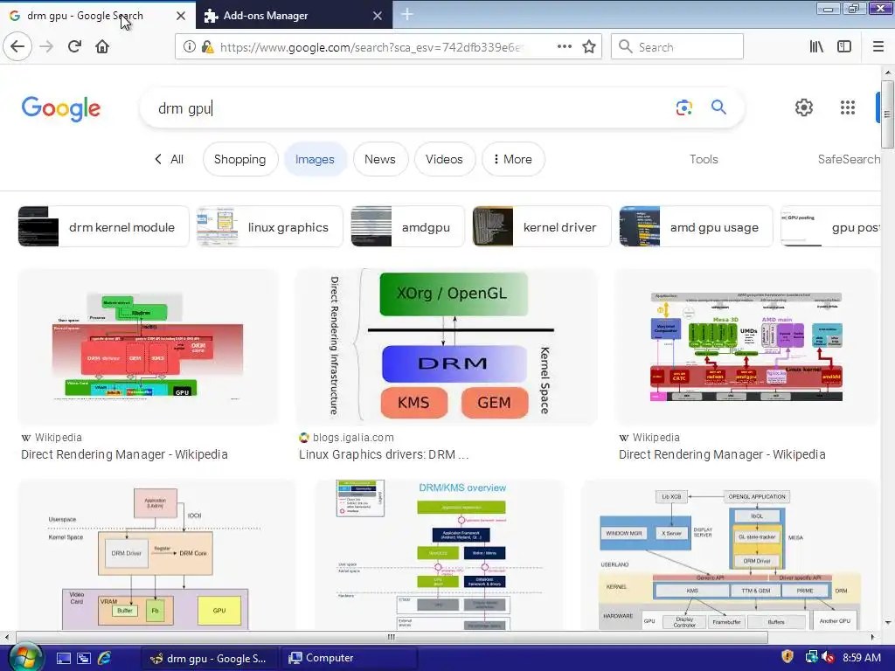Open the News results filter

pyautogui.click(x=379, y=159)
